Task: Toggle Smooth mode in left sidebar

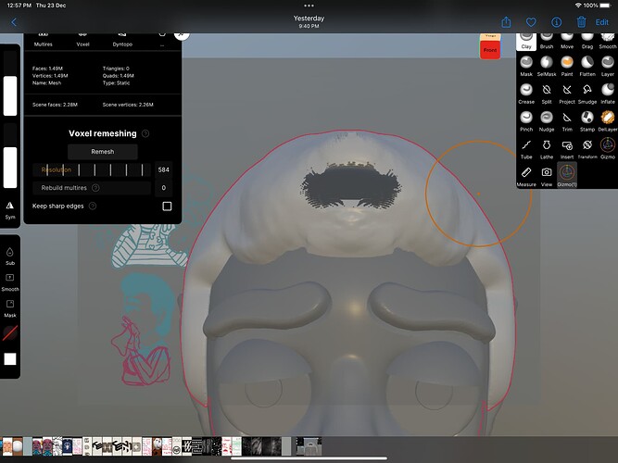Action: pyautogui.click(x=10, y=282)
